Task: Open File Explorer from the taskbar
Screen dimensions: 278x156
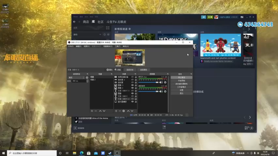Action: tap(74, 153)
